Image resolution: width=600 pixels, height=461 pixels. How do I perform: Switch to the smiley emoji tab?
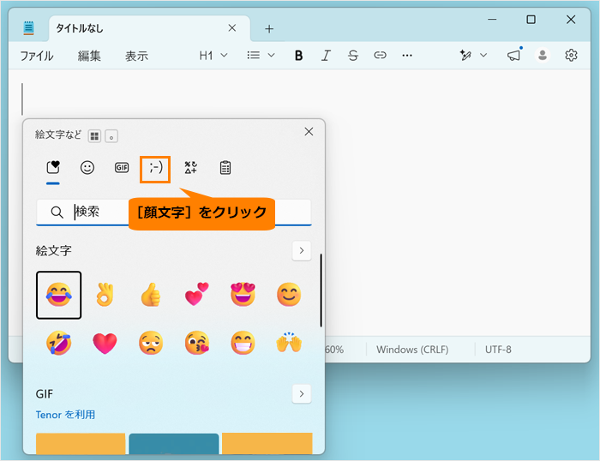[87, 168]
